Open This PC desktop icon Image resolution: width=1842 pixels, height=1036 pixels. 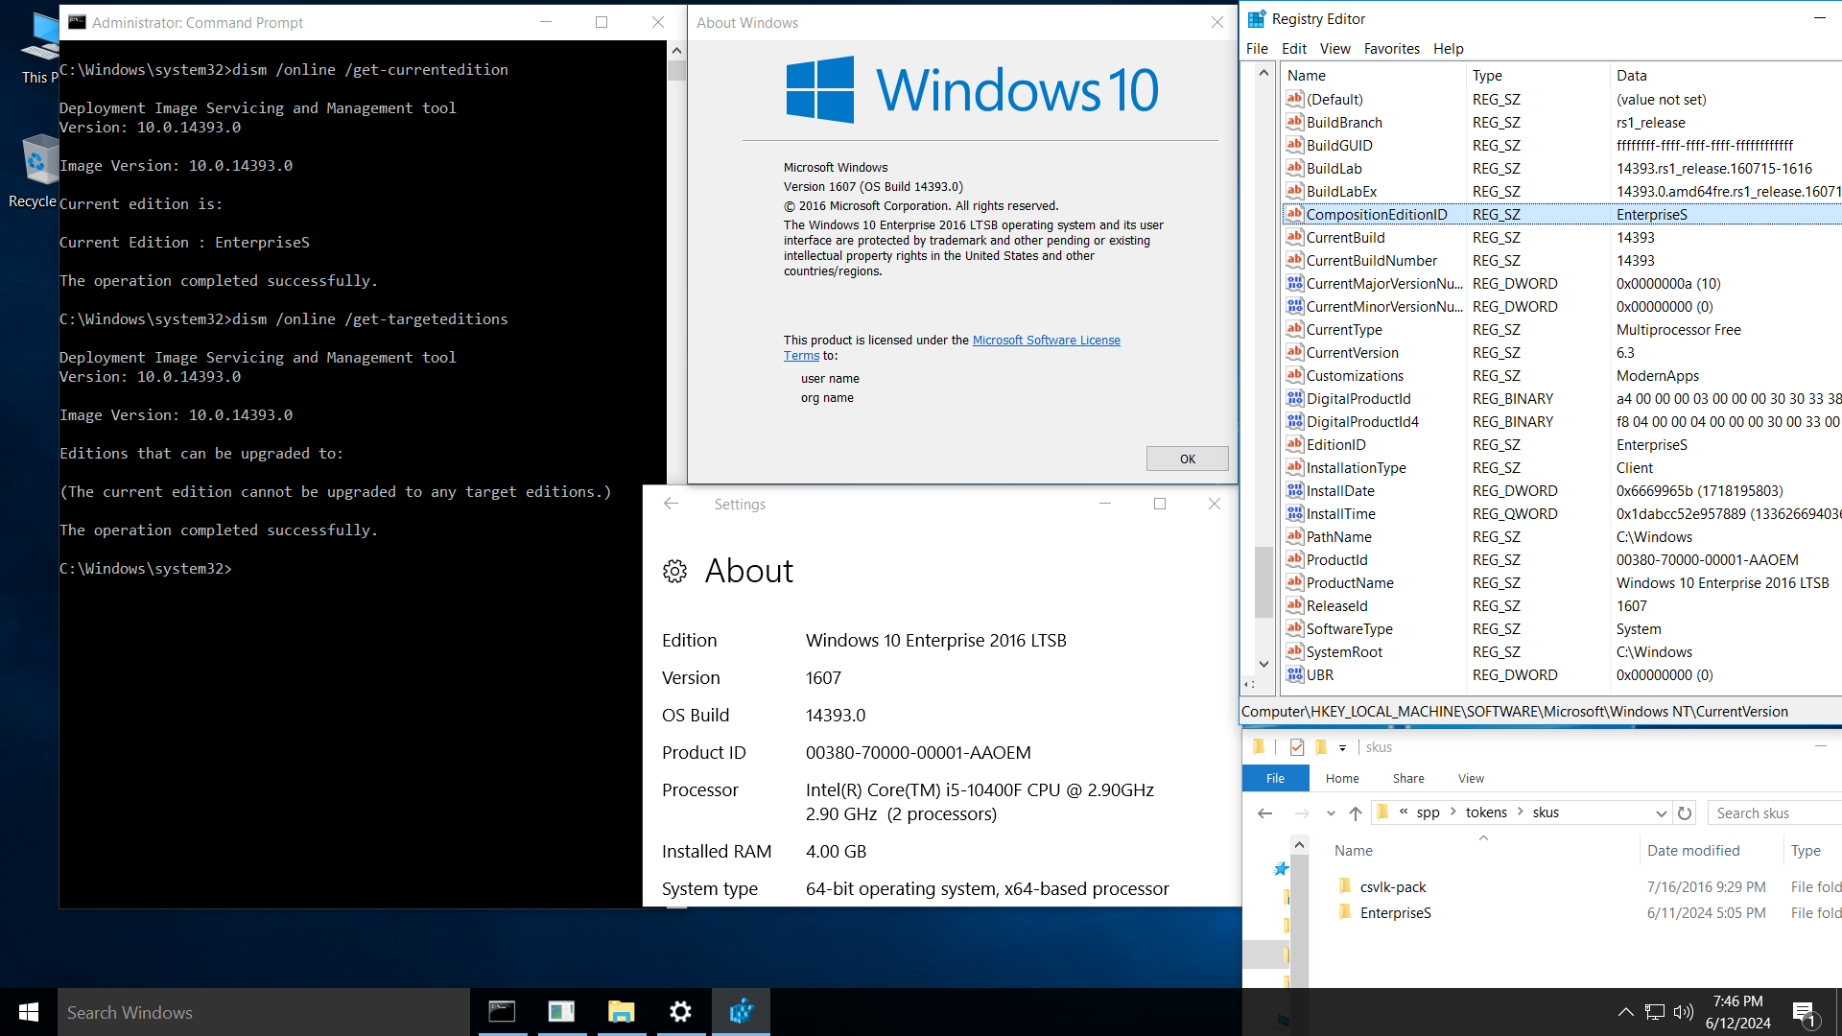pyautogui.click(x=38, y=50)
